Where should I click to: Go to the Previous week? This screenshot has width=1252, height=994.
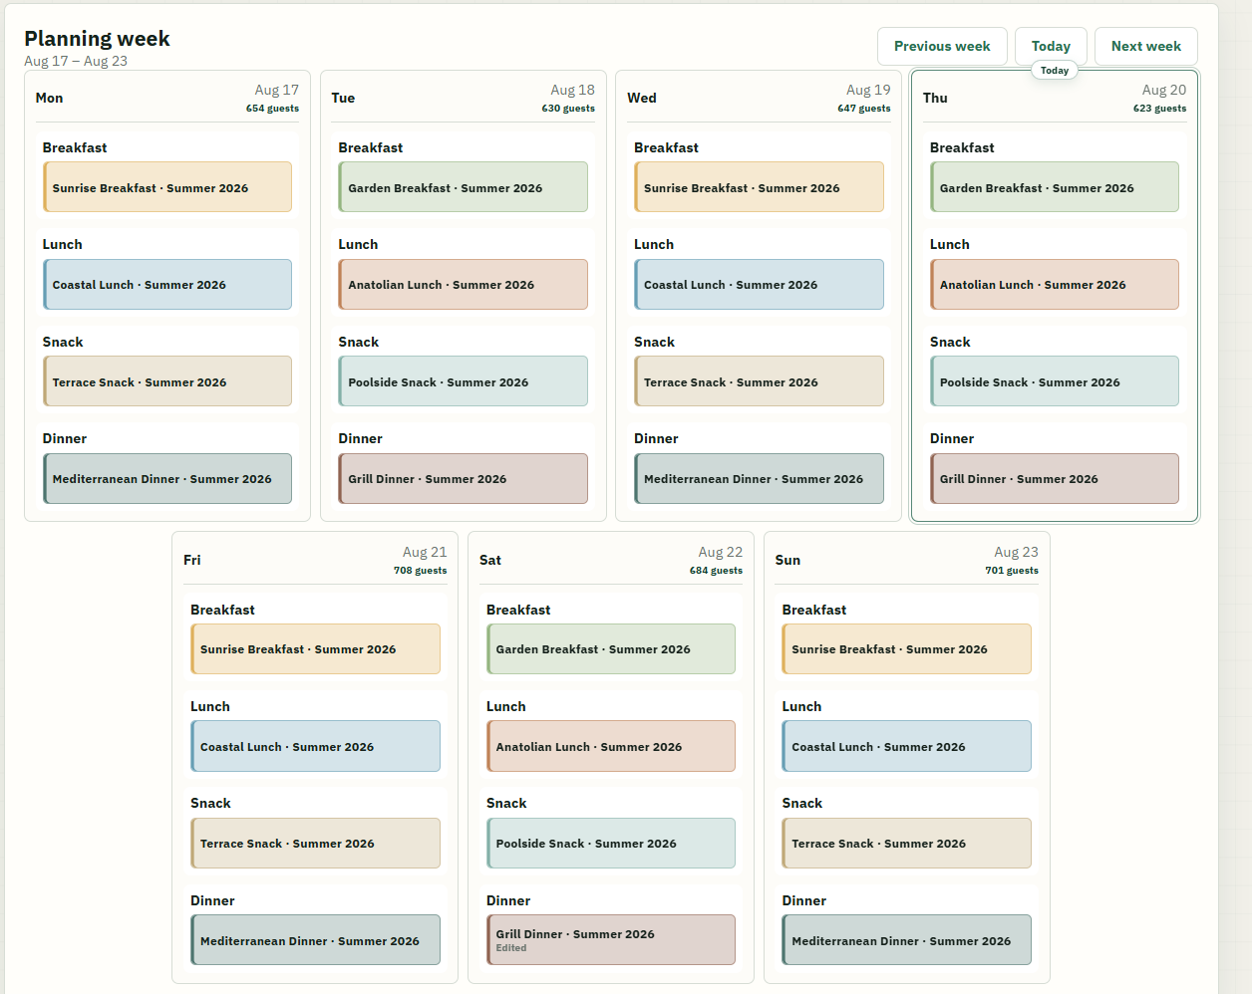[942, 46]
